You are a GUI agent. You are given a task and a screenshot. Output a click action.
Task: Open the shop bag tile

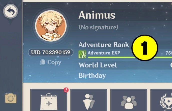(x=49, y=100)
